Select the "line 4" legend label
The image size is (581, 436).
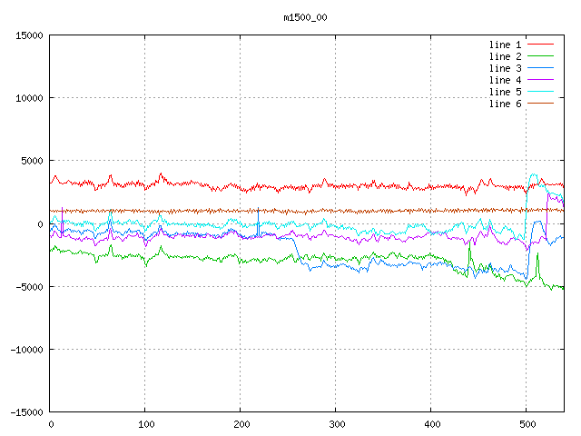pyautogui.click(x=505, y=80)
